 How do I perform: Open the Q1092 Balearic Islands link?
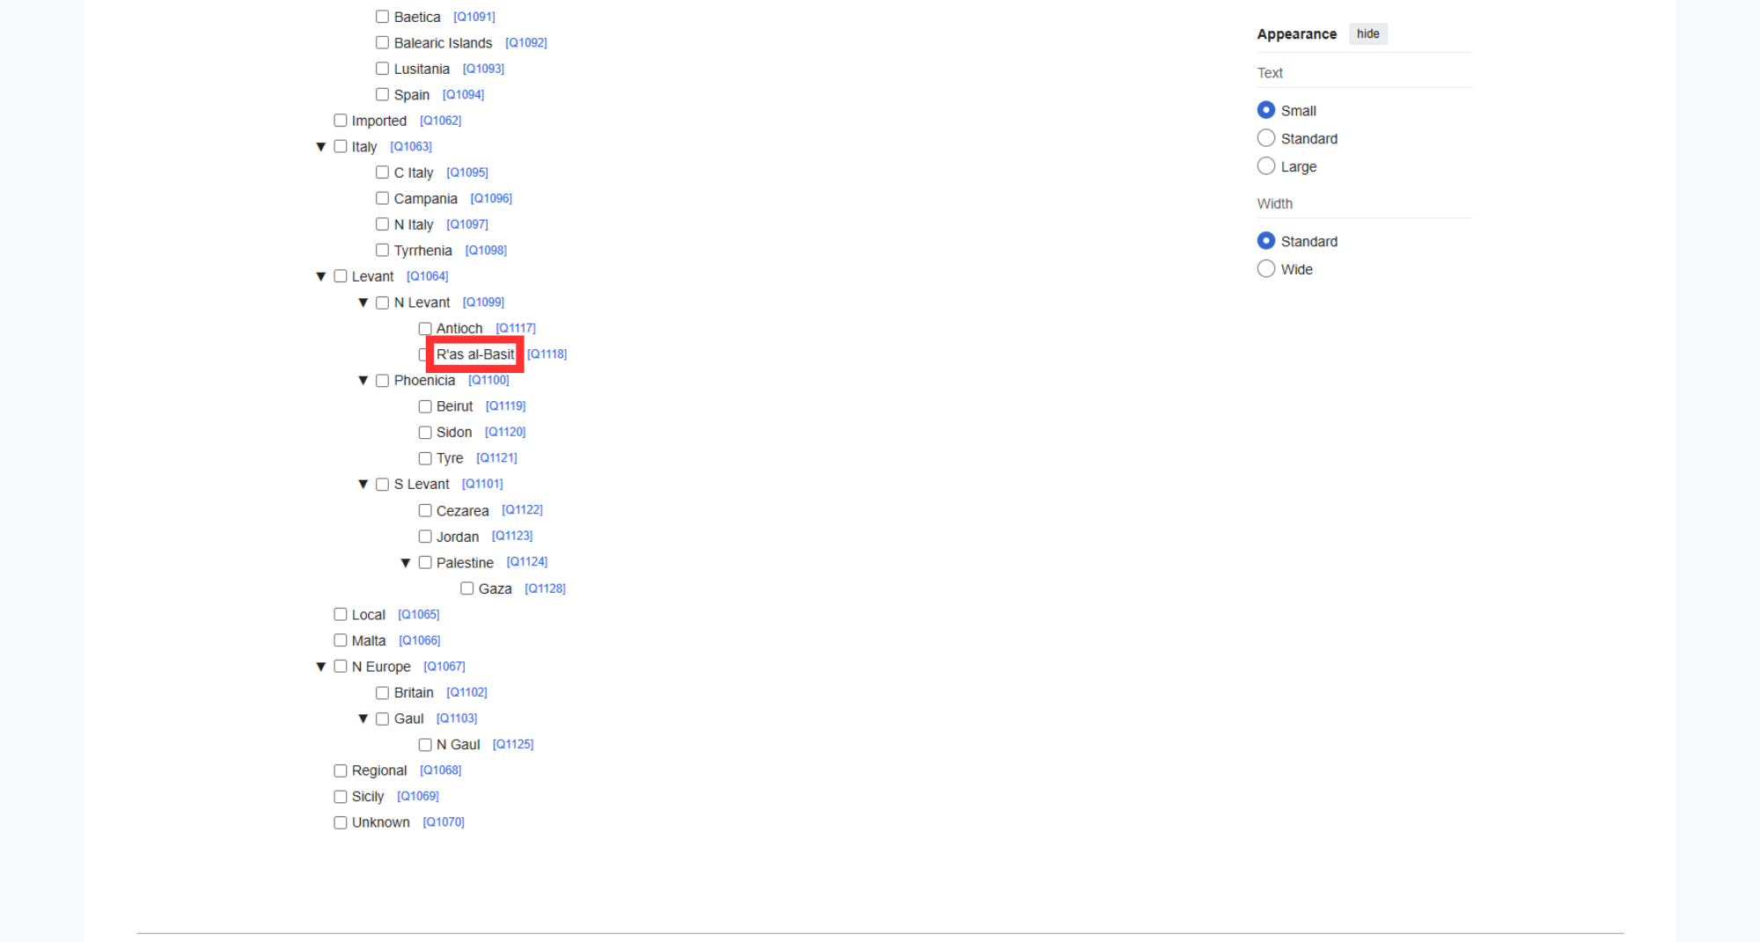click(526, 42)
